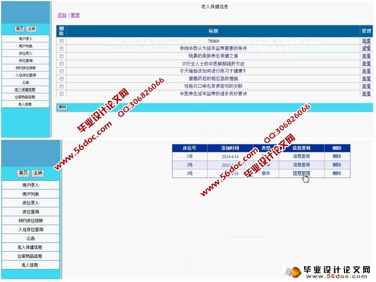This screenshot has width=376, height=282.
Task: Click the 添加 link above the table
Action: coord(61,15)
